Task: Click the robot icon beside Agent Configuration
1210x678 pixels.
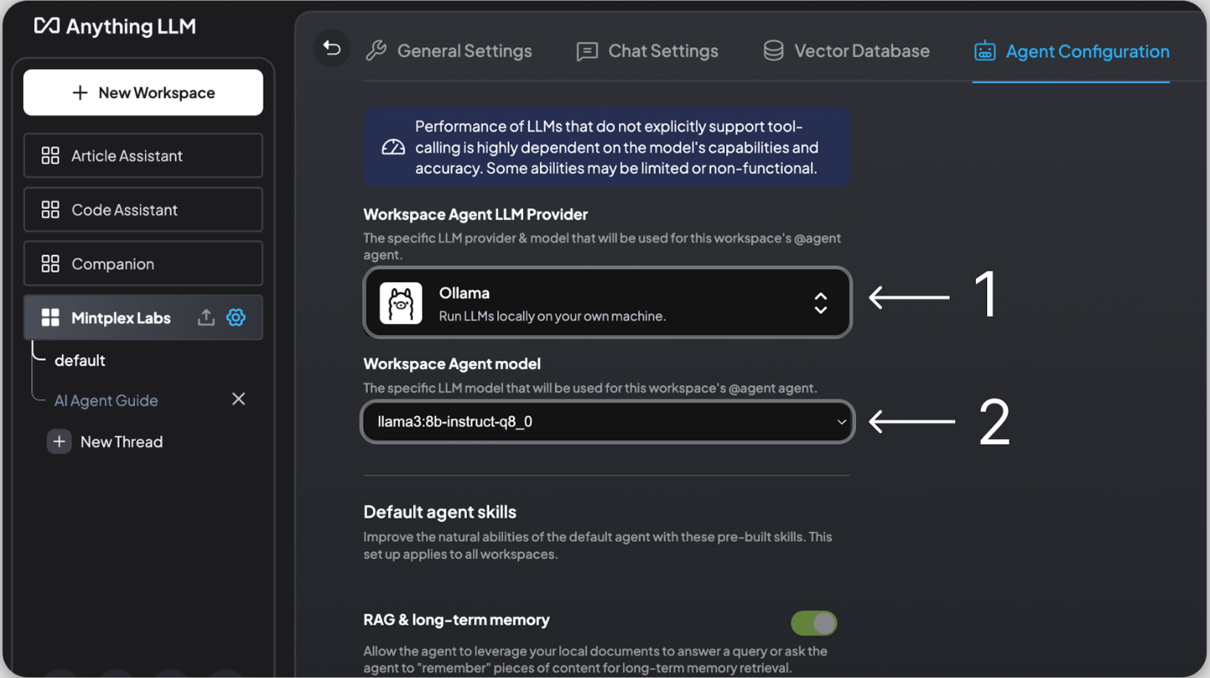Action: point(985,51)
